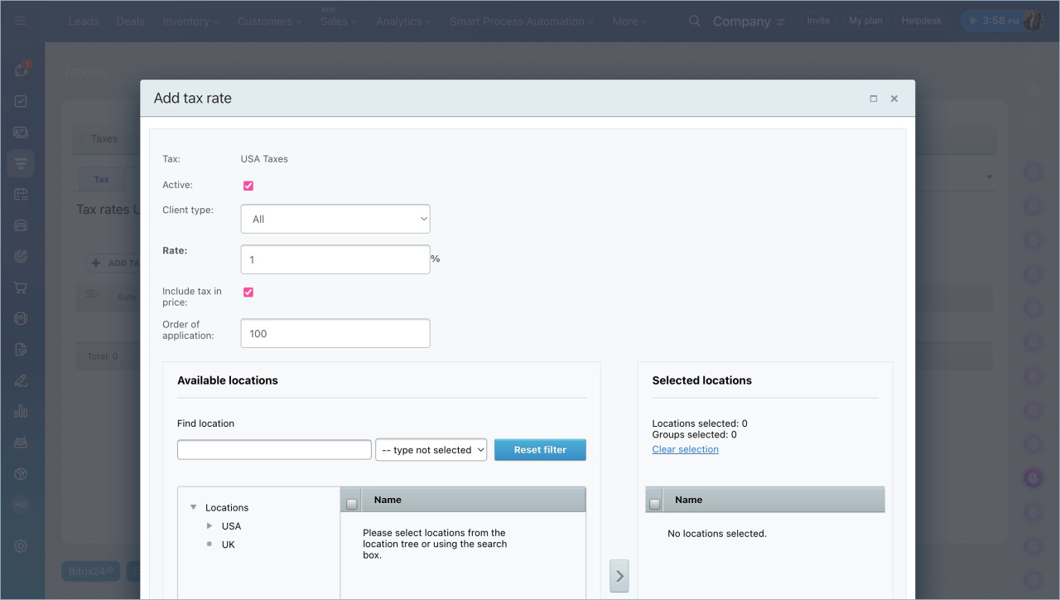Image resolution: width=1060 pixels, height=600 pixels.
Task: Click the Clear selection link
Action: point(685,449)
